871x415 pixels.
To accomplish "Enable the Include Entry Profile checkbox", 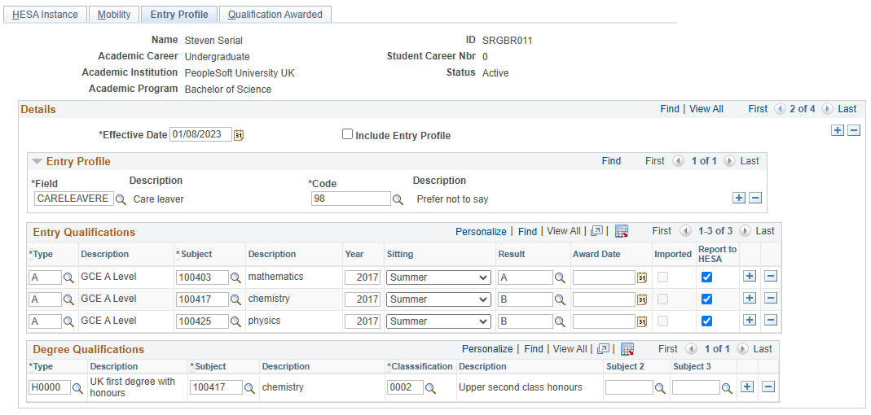I will point(348,135).
